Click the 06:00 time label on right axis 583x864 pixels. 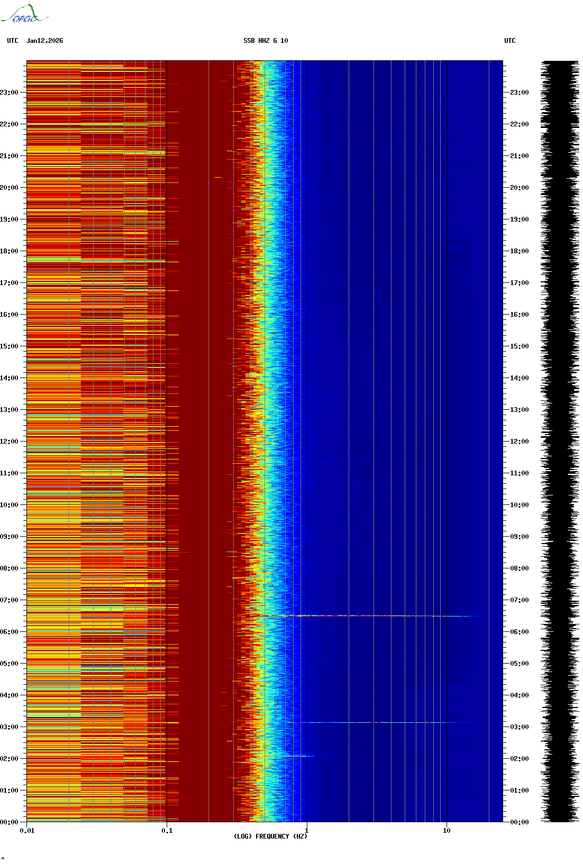click(x=519, y=632)
